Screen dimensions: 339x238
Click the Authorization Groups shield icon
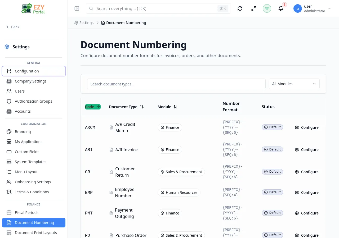[x=9, y=101]
